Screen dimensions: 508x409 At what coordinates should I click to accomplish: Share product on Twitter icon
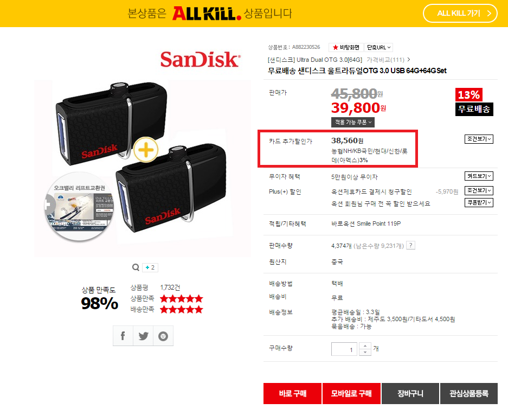coord(143,336)
